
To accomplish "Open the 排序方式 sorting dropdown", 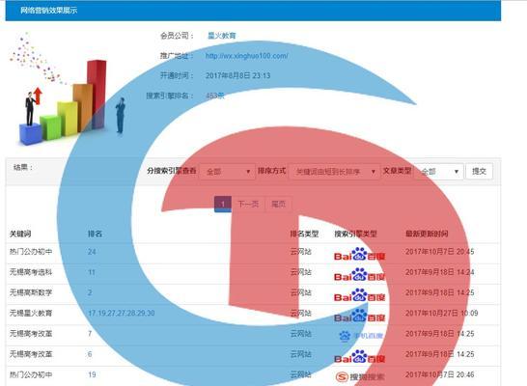I will pyautogui.click(x=334, y=172).
